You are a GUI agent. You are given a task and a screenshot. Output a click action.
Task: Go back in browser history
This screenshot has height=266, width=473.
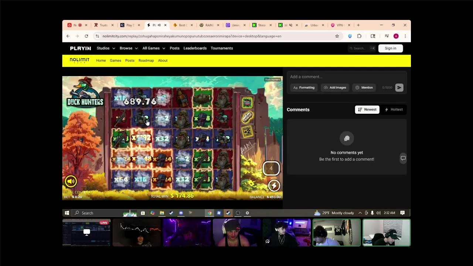[x=68, y=36]
